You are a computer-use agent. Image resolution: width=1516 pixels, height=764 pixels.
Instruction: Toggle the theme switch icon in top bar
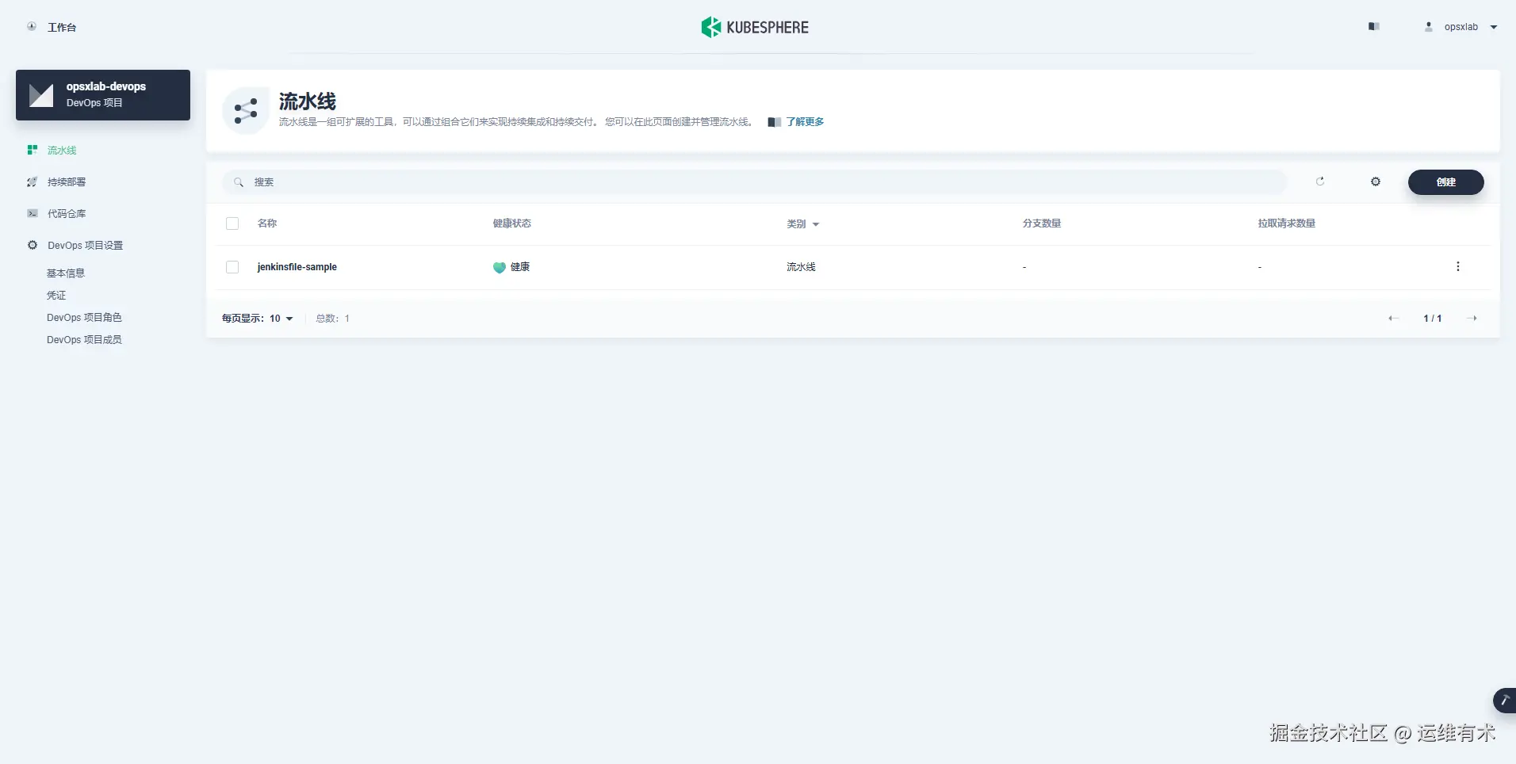(1374, 26)
